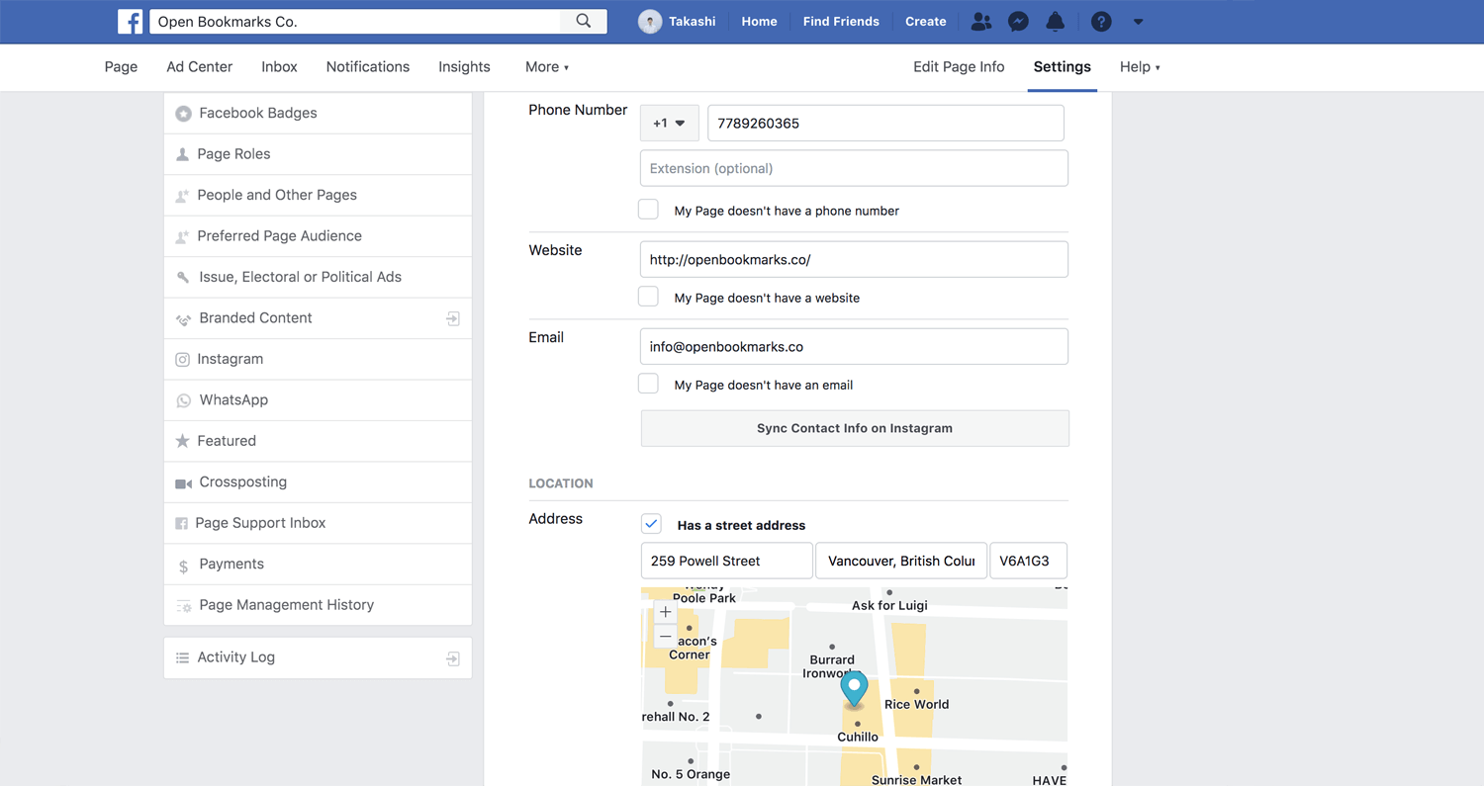The image size is (1484, 786).
Task: Click the Preferred Page Audience icon
Action: (182, 236)
